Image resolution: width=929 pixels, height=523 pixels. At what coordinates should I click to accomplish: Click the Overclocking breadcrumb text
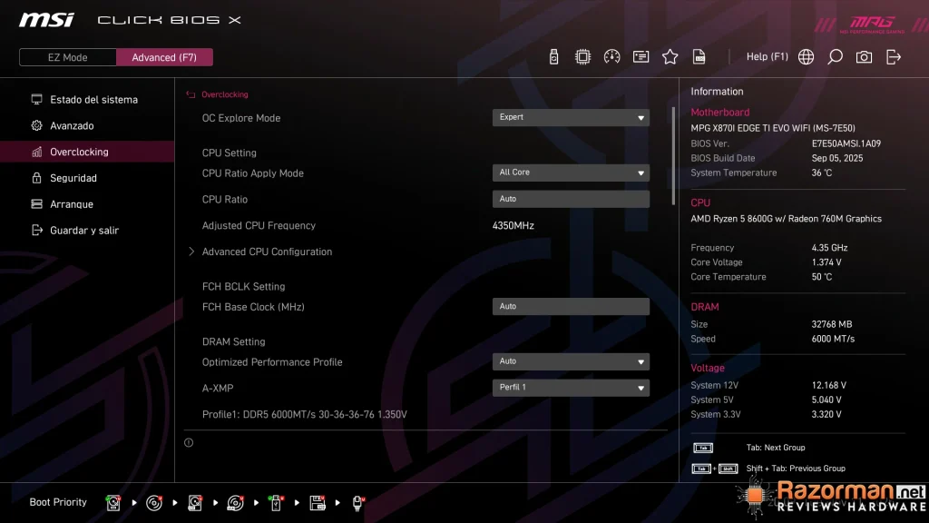[x=225, y=94]
